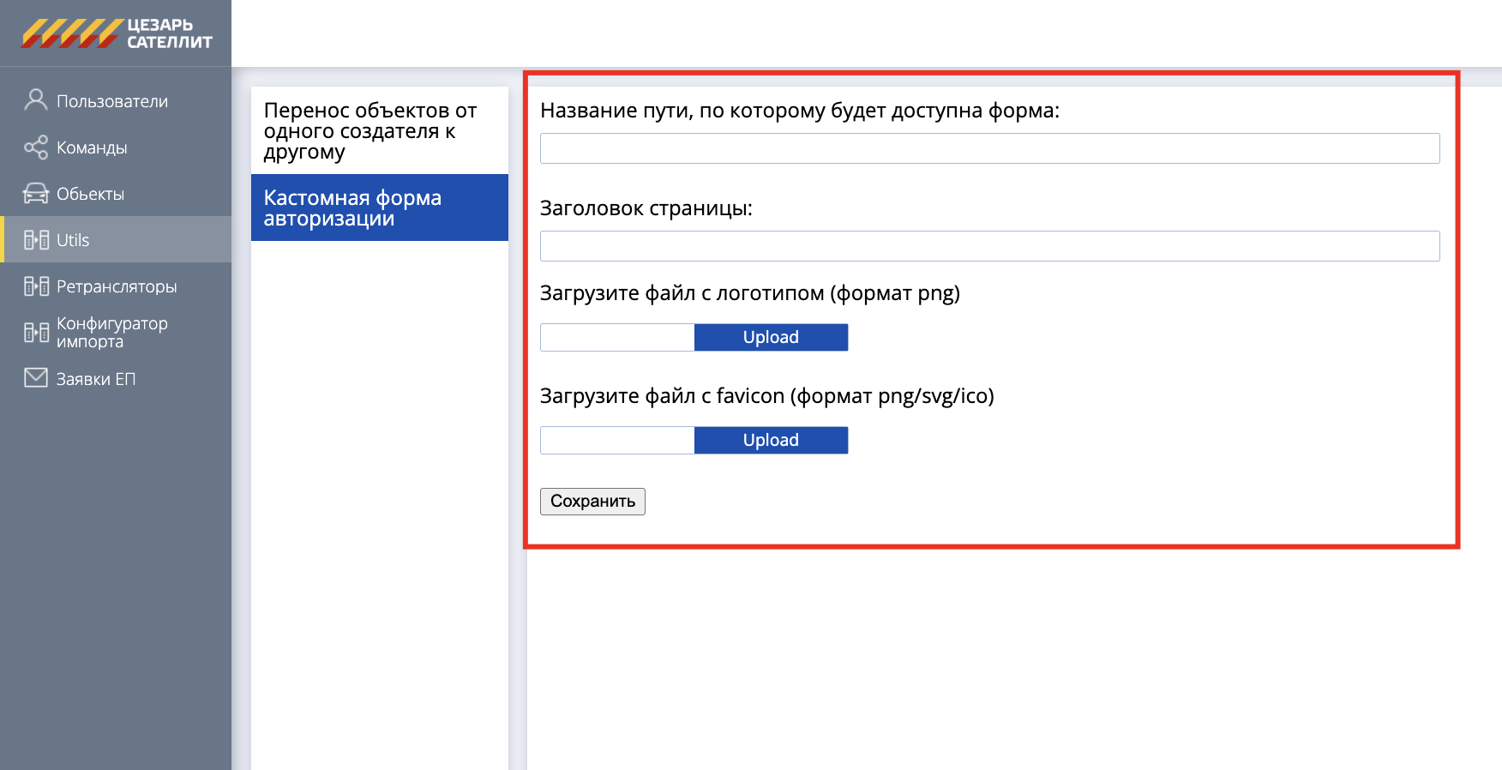Go to the Пользователи text label
1502x770 pixels.
(112, 101)
